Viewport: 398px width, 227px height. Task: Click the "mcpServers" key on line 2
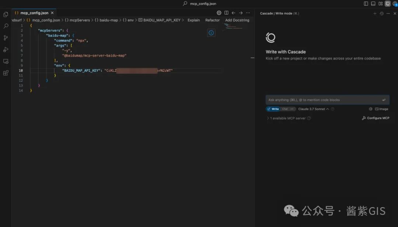point(51,31)
